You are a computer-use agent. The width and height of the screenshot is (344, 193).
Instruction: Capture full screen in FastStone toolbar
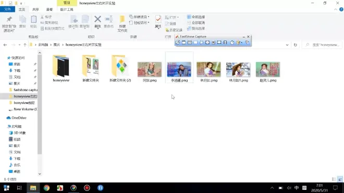[207, 43]
